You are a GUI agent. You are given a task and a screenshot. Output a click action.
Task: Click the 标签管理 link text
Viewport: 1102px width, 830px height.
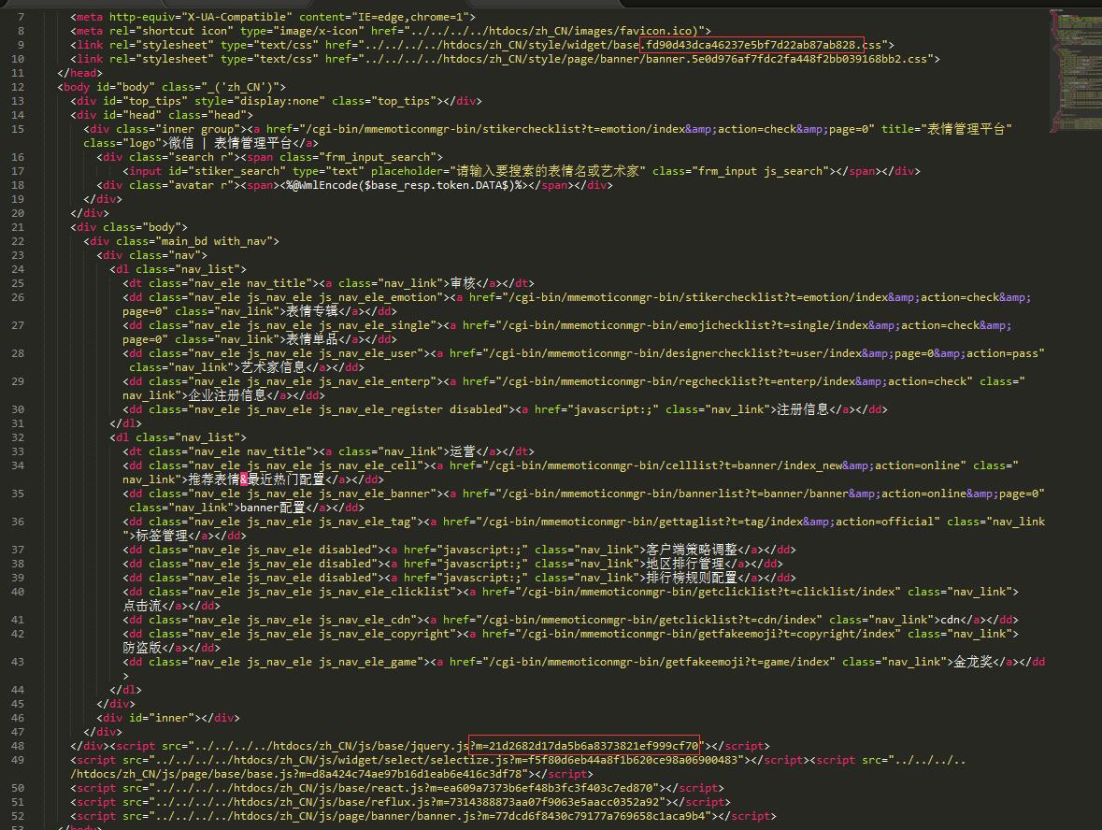pyautogui.click(x=162, y=537)
